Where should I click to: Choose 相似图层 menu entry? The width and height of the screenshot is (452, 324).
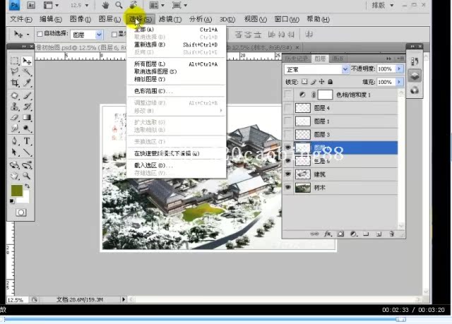click(176, 79)
